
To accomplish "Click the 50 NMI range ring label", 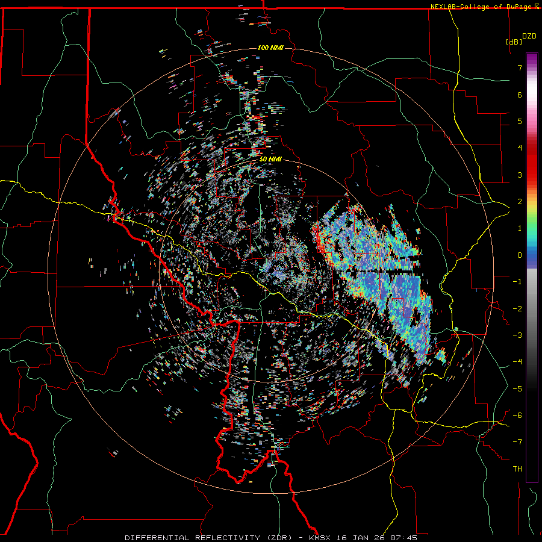I will 270,160.
